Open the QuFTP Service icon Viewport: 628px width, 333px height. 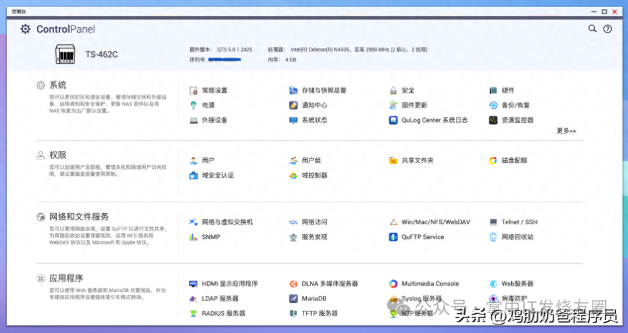tap(393, 237)
